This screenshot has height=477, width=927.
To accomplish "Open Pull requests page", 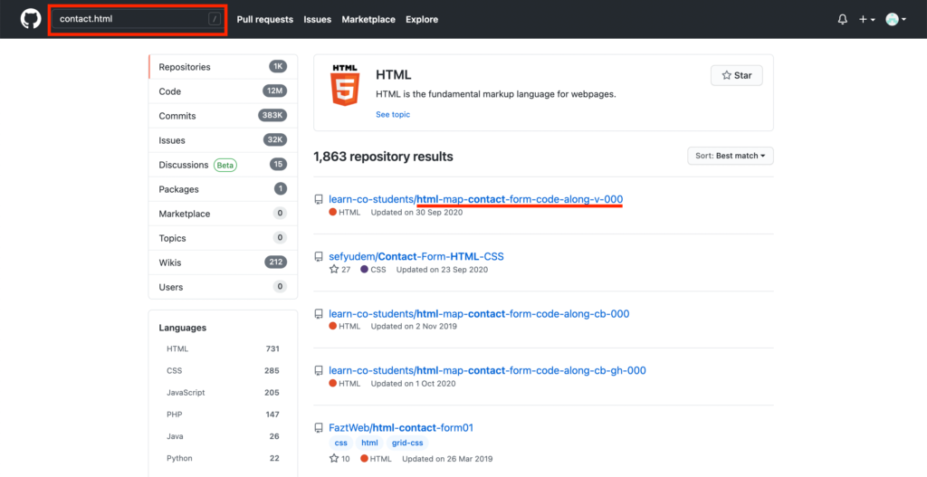I will pyautogui.click(x=265, y=20).
